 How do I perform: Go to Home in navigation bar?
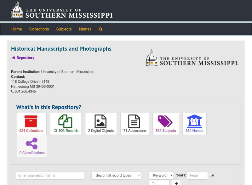(x=17, y=29)
